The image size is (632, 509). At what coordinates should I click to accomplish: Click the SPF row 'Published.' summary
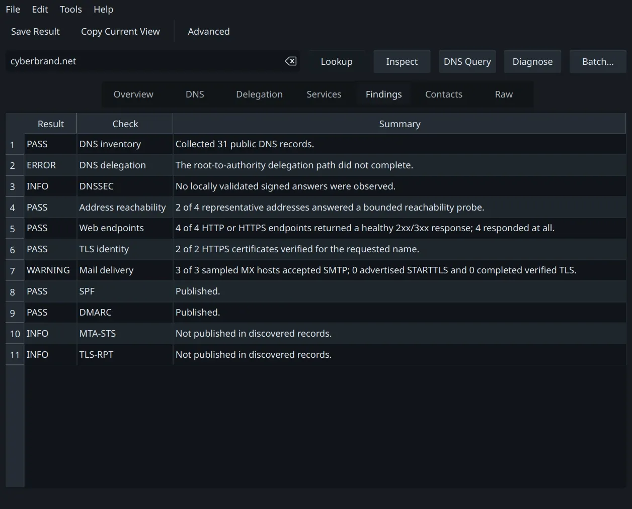coord(400,291)
